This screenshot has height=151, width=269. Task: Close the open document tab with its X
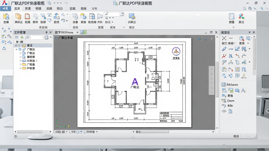(77, 32)
